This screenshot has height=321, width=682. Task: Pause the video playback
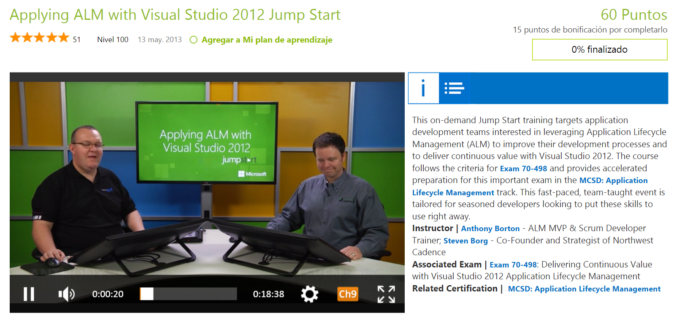point(29,294)
